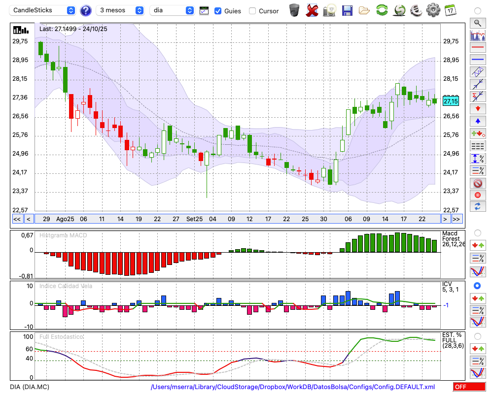Click oscillator curve icon beside Estocastico panel
This screenshot has height=394, width=493.
(478, 373)
